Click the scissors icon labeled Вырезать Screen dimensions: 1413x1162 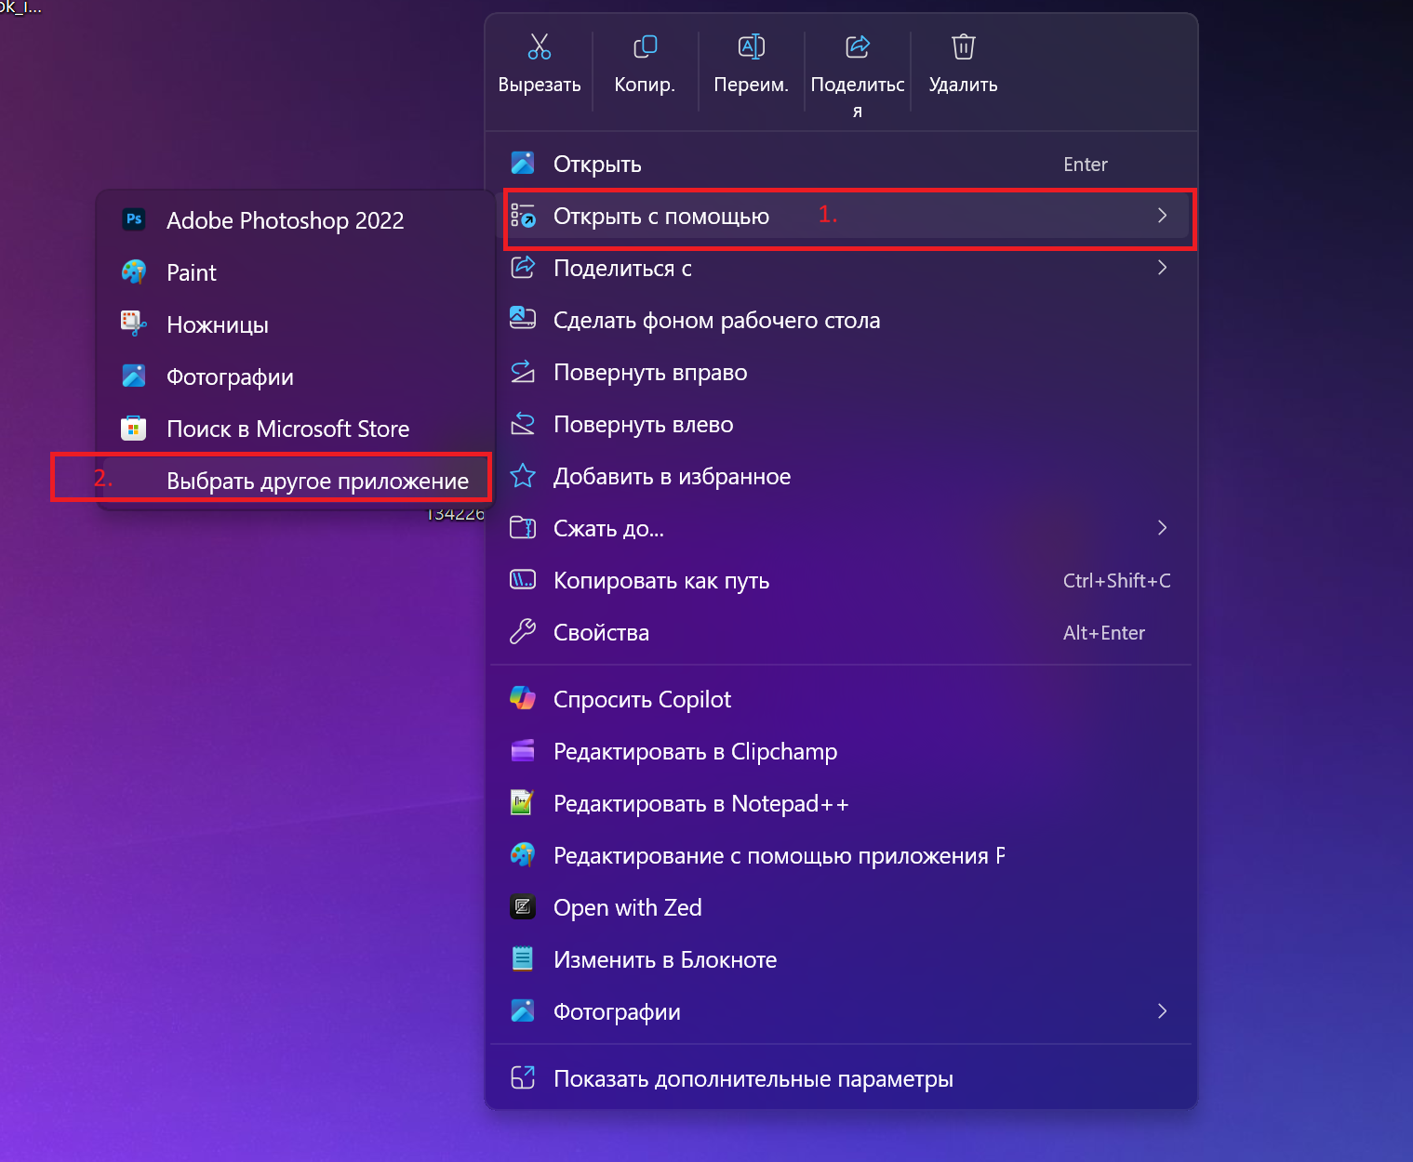coord(540,46)
